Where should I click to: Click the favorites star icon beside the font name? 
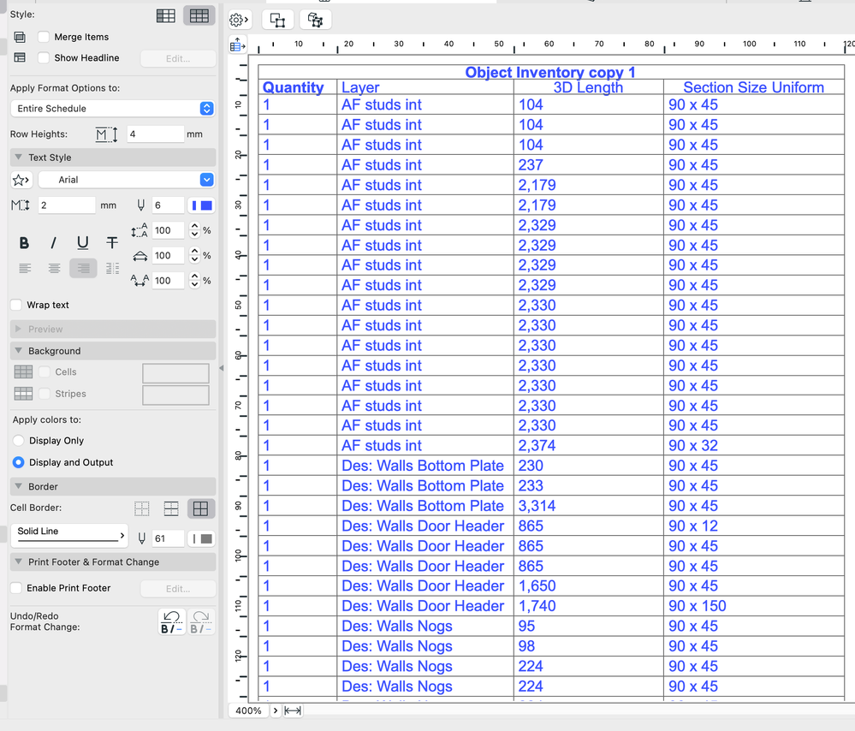pos(20,180)
